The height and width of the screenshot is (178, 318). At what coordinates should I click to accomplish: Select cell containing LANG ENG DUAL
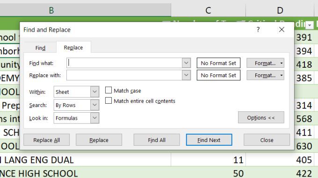coord(86,160)
